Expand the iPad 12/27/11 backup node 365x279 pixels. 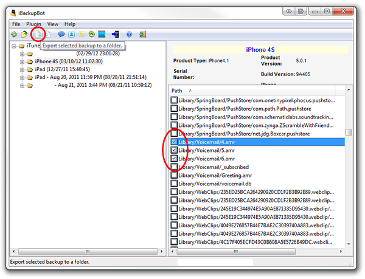point(23,70)
